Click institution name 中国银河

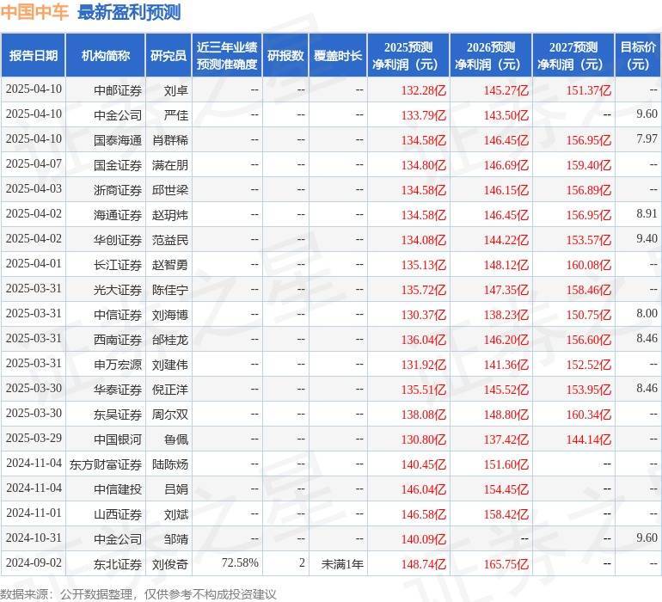coord(118,439)
